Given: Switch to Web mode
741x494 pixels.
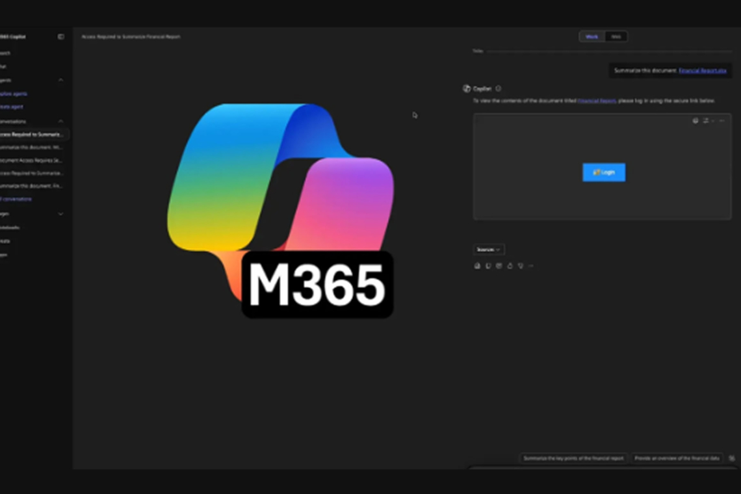Looking at the screenshot, I should point(615,36).
